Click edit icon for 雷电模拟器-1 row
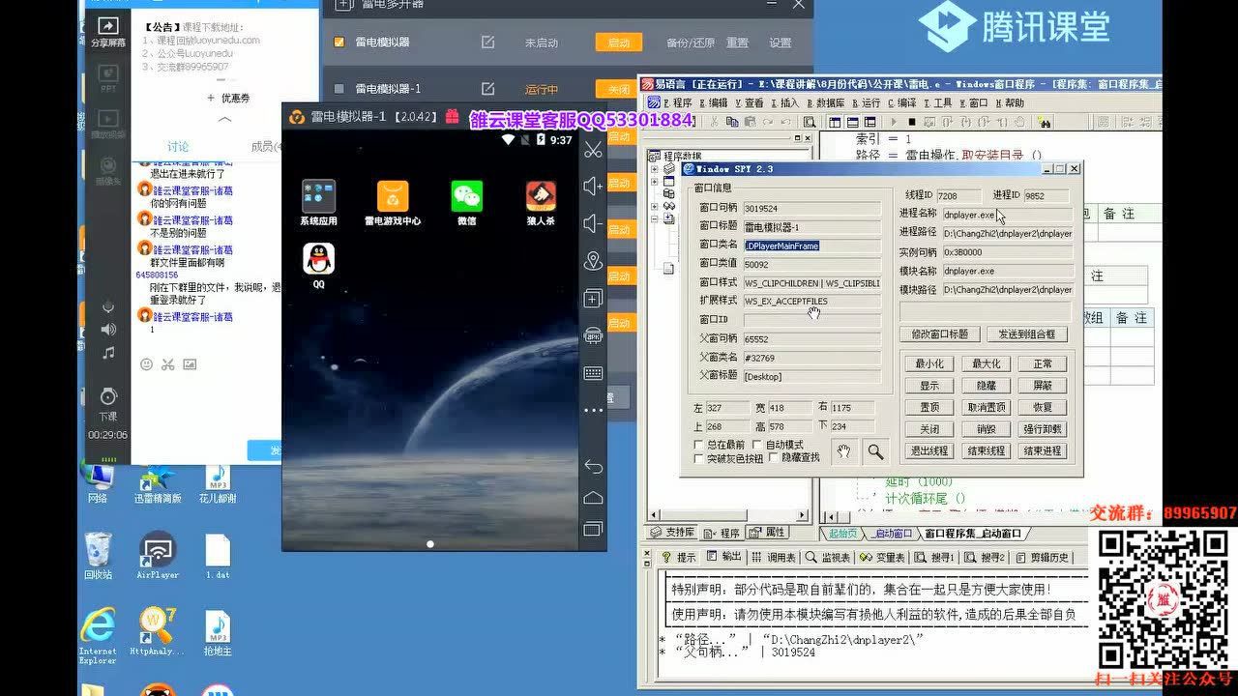This screenshot has width=1238, height=696. pos(488,89)
